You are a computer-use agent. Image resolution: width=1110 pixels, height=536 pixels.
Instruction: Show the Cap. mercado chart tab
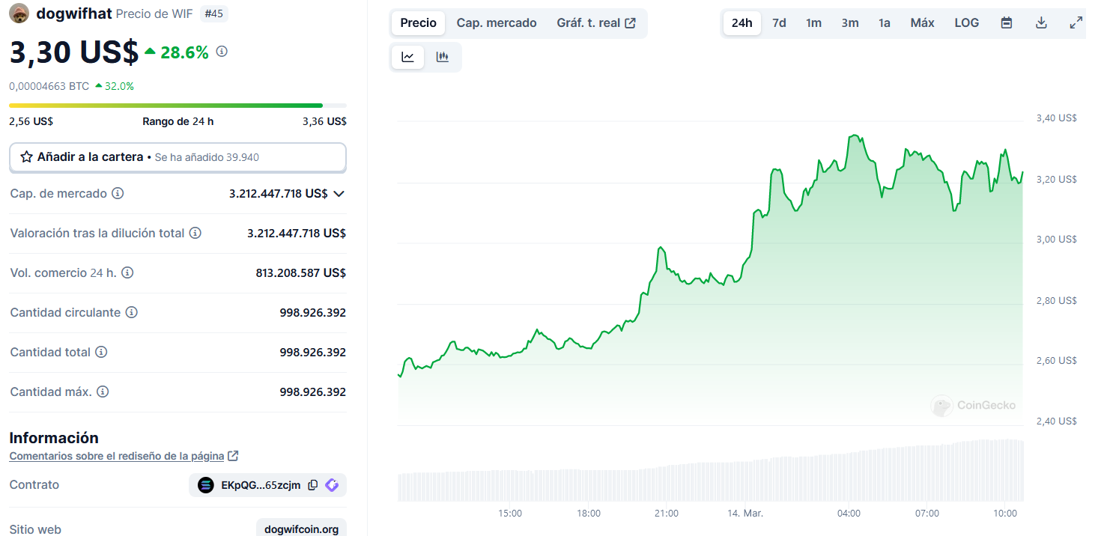497,23
